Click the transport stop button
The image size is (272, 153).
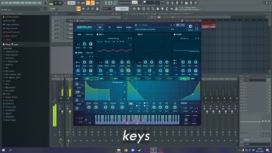click(60, 3)
